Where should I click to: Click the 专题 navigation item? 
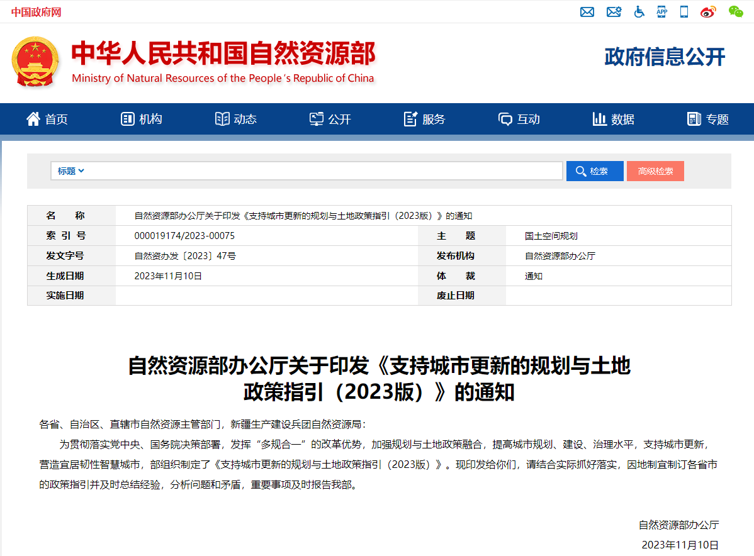708,119
